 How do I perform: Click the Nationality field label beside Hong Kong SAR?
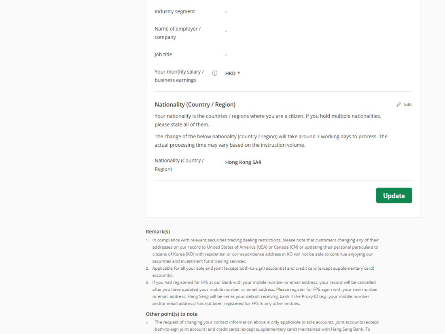(x=179, y=165)
